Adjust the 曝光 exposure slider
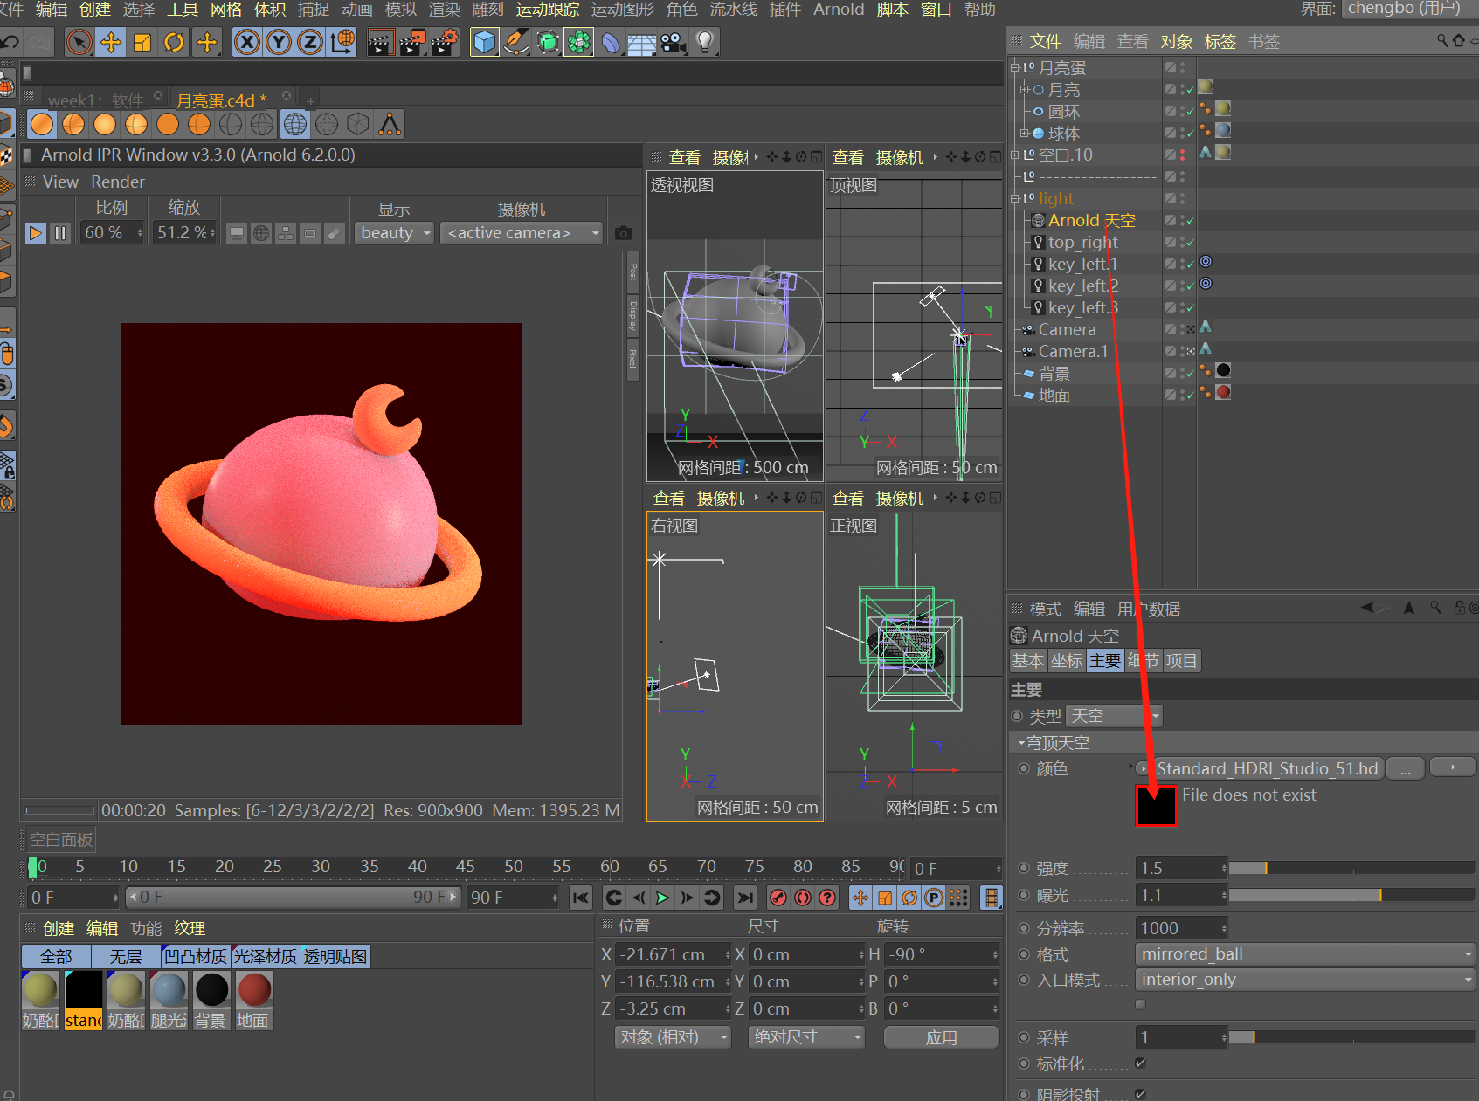Image resolution: width=1479 pixels, height=1101 pixels. pos(1351,895)
